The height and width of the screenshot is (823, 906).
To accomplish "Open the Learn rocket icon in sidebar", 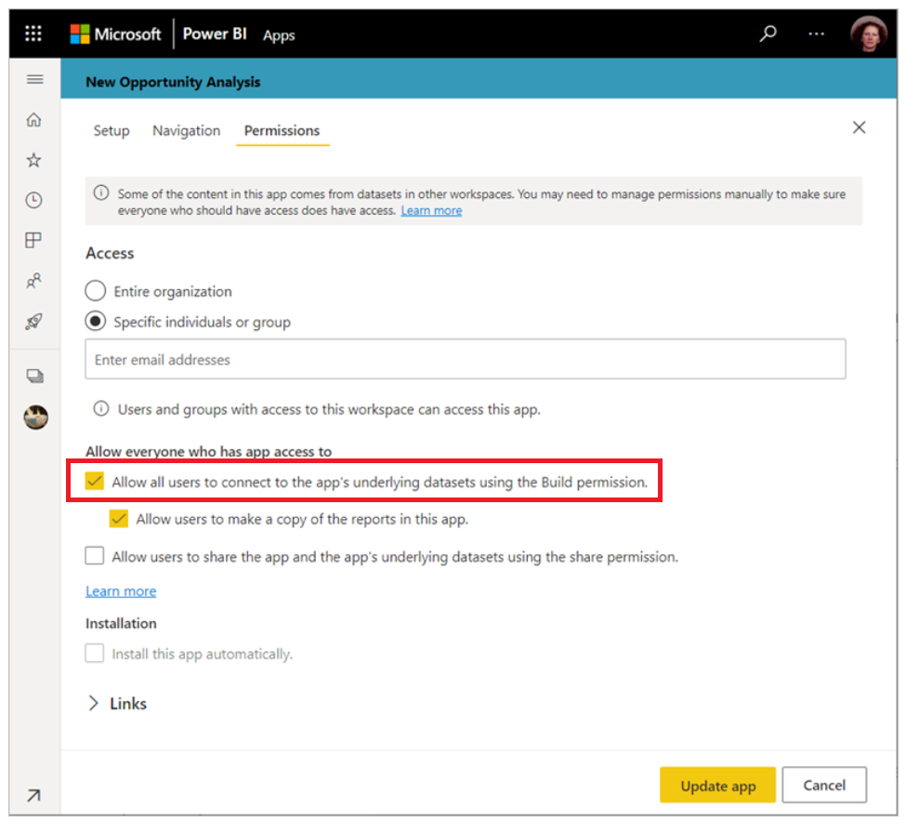I will 34,322.
